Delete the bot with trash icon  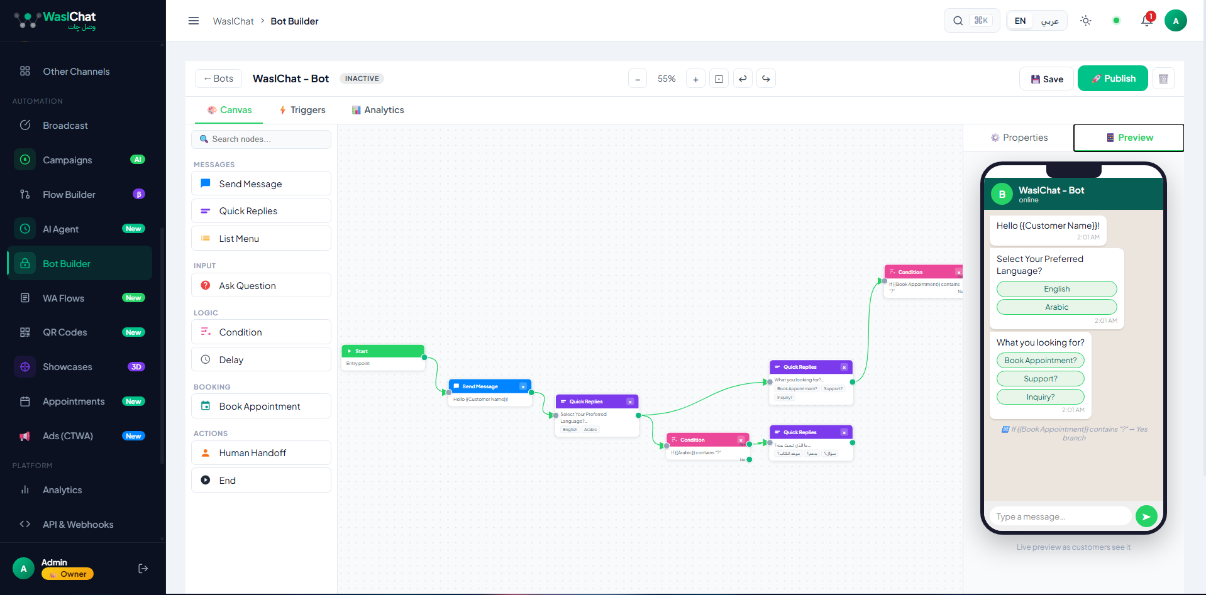point(1163,79)
